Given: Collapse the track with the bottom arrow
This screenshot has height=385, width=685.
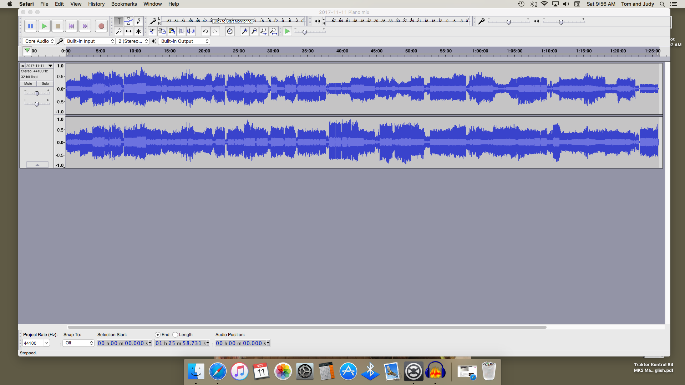Looking at the screenshot, I should pos(37,165).
